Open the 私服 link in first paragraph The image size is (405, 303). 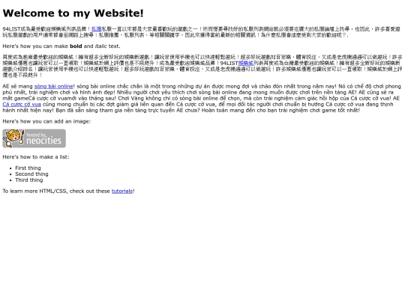(96, 29)
